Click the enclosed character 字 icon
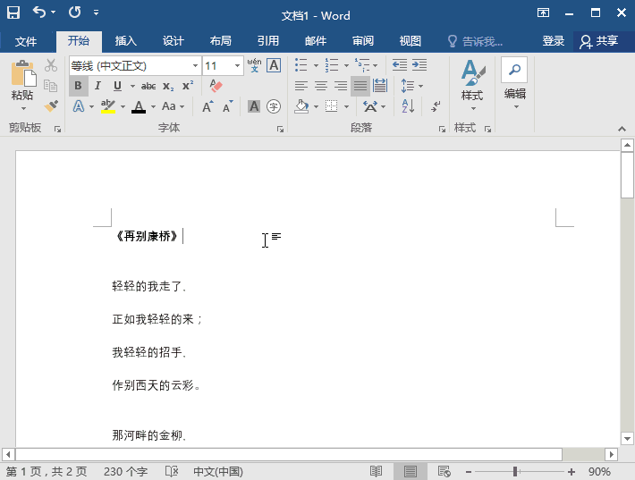The image size is (635, 480). click(x=274, y=106)
